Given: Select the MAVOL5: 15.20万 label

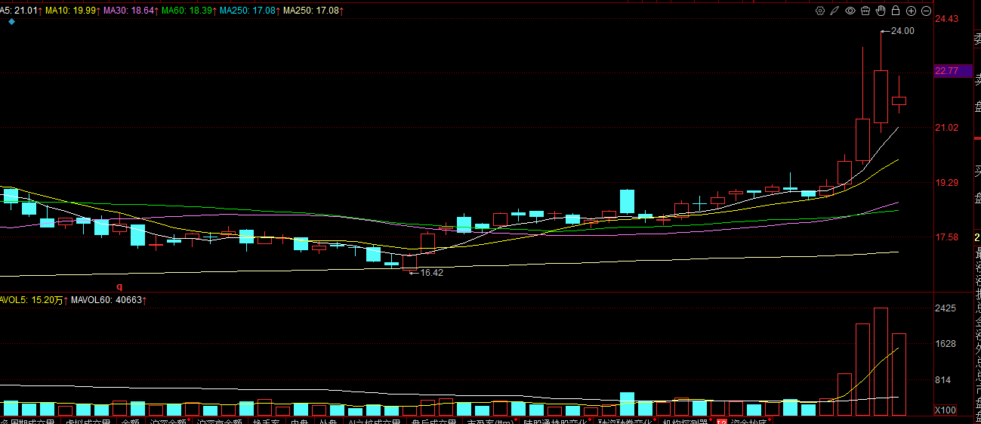Looking at the screenshot, I should pyautogui.click(x=34, y=300).
